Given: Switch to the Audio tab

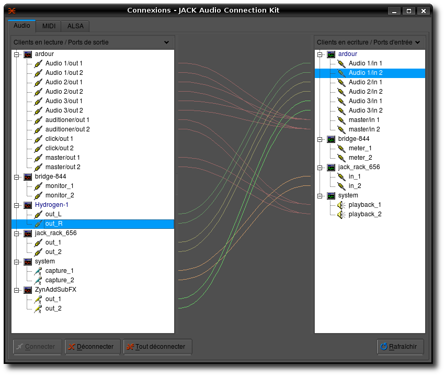Looking at the screenshot, I should click(22, 26).
